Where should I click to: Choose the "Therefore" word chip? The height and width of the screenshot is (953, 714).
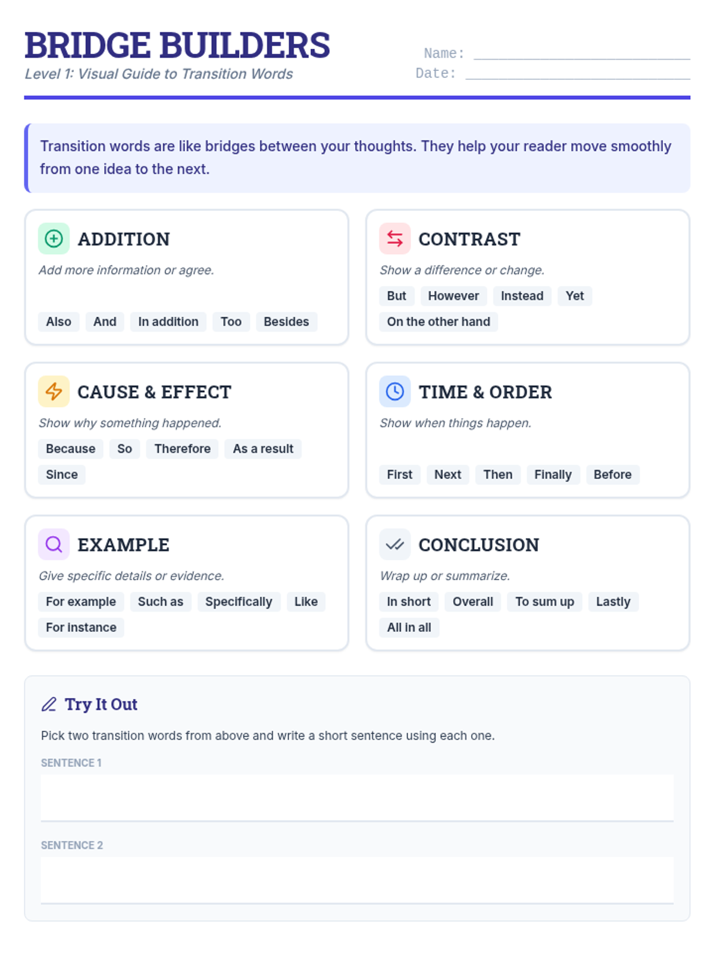click(182, 449)
